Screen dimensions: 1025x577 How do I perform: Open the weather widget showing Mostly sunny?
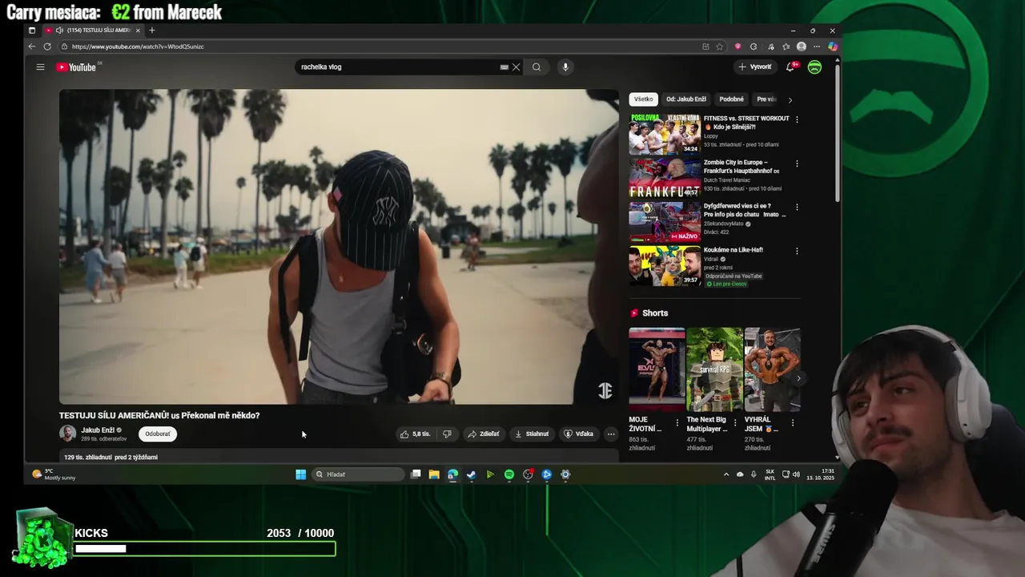click(x=54, y=474)
